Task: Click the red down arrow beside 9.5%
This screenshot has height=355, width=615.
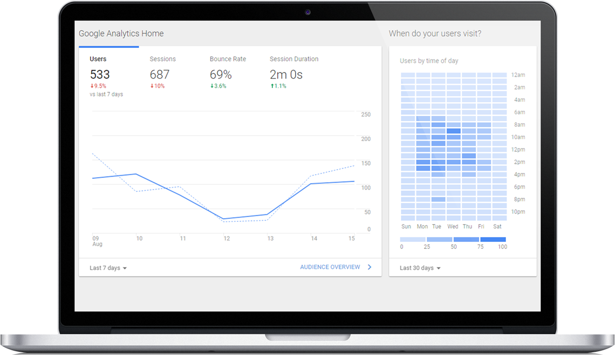Action: click(x=92, y=86)
